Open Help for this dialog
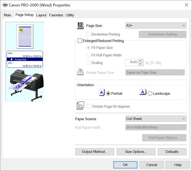The image size is (192, 171). coord(178,165)
